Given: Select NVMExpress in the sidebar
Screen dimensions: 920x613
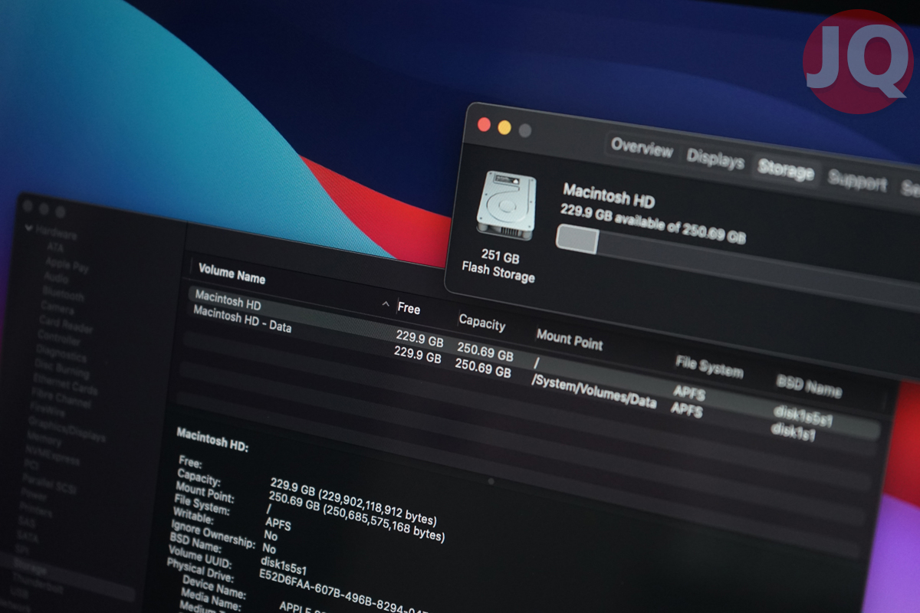Looking at the screenshot, I should coord(51,457).
